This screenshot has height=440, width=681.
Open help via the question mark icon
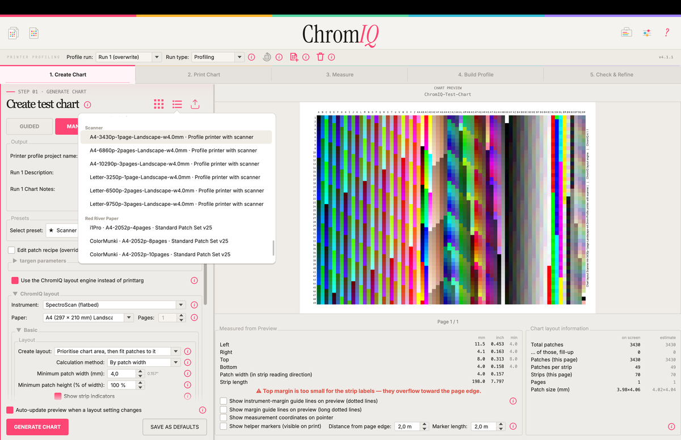667,33
